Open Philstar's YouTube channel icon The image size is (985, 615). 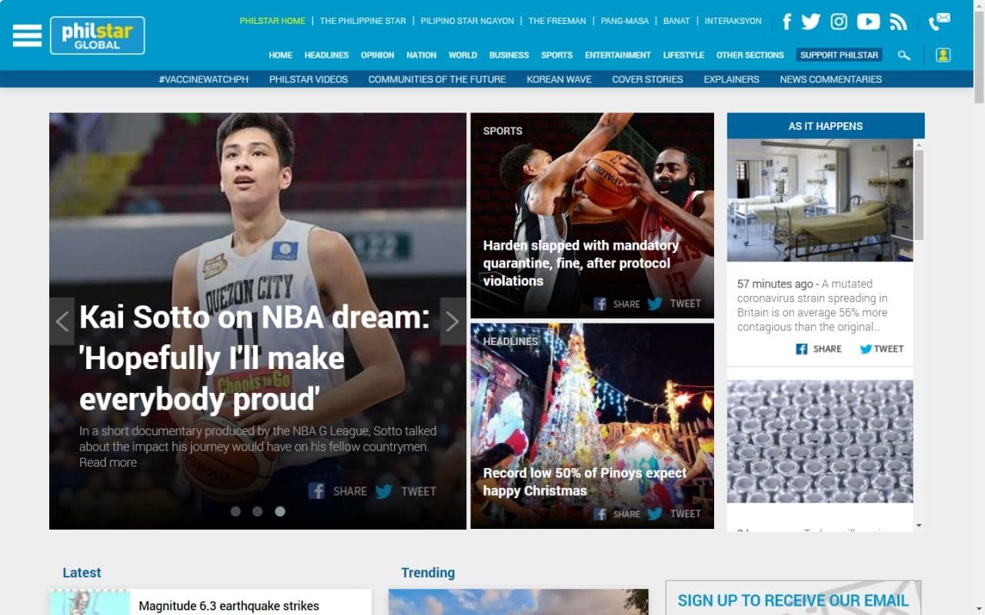tap(868, 22)
